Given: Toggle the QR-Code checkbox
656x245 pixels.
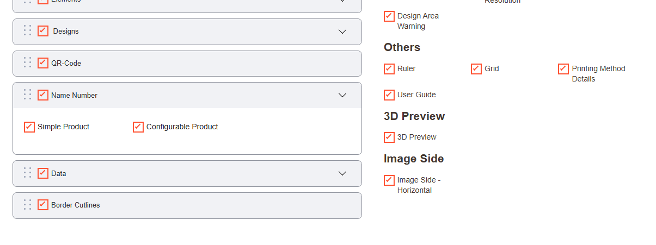Looking at the screenshot, I should tap(43, 63).
